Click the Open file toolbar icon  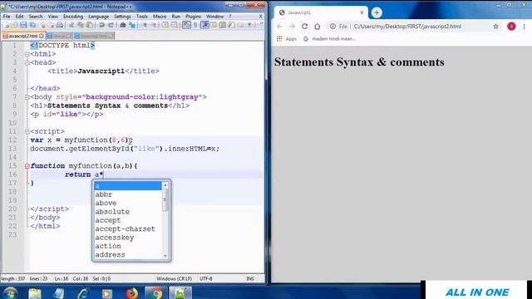15,25
